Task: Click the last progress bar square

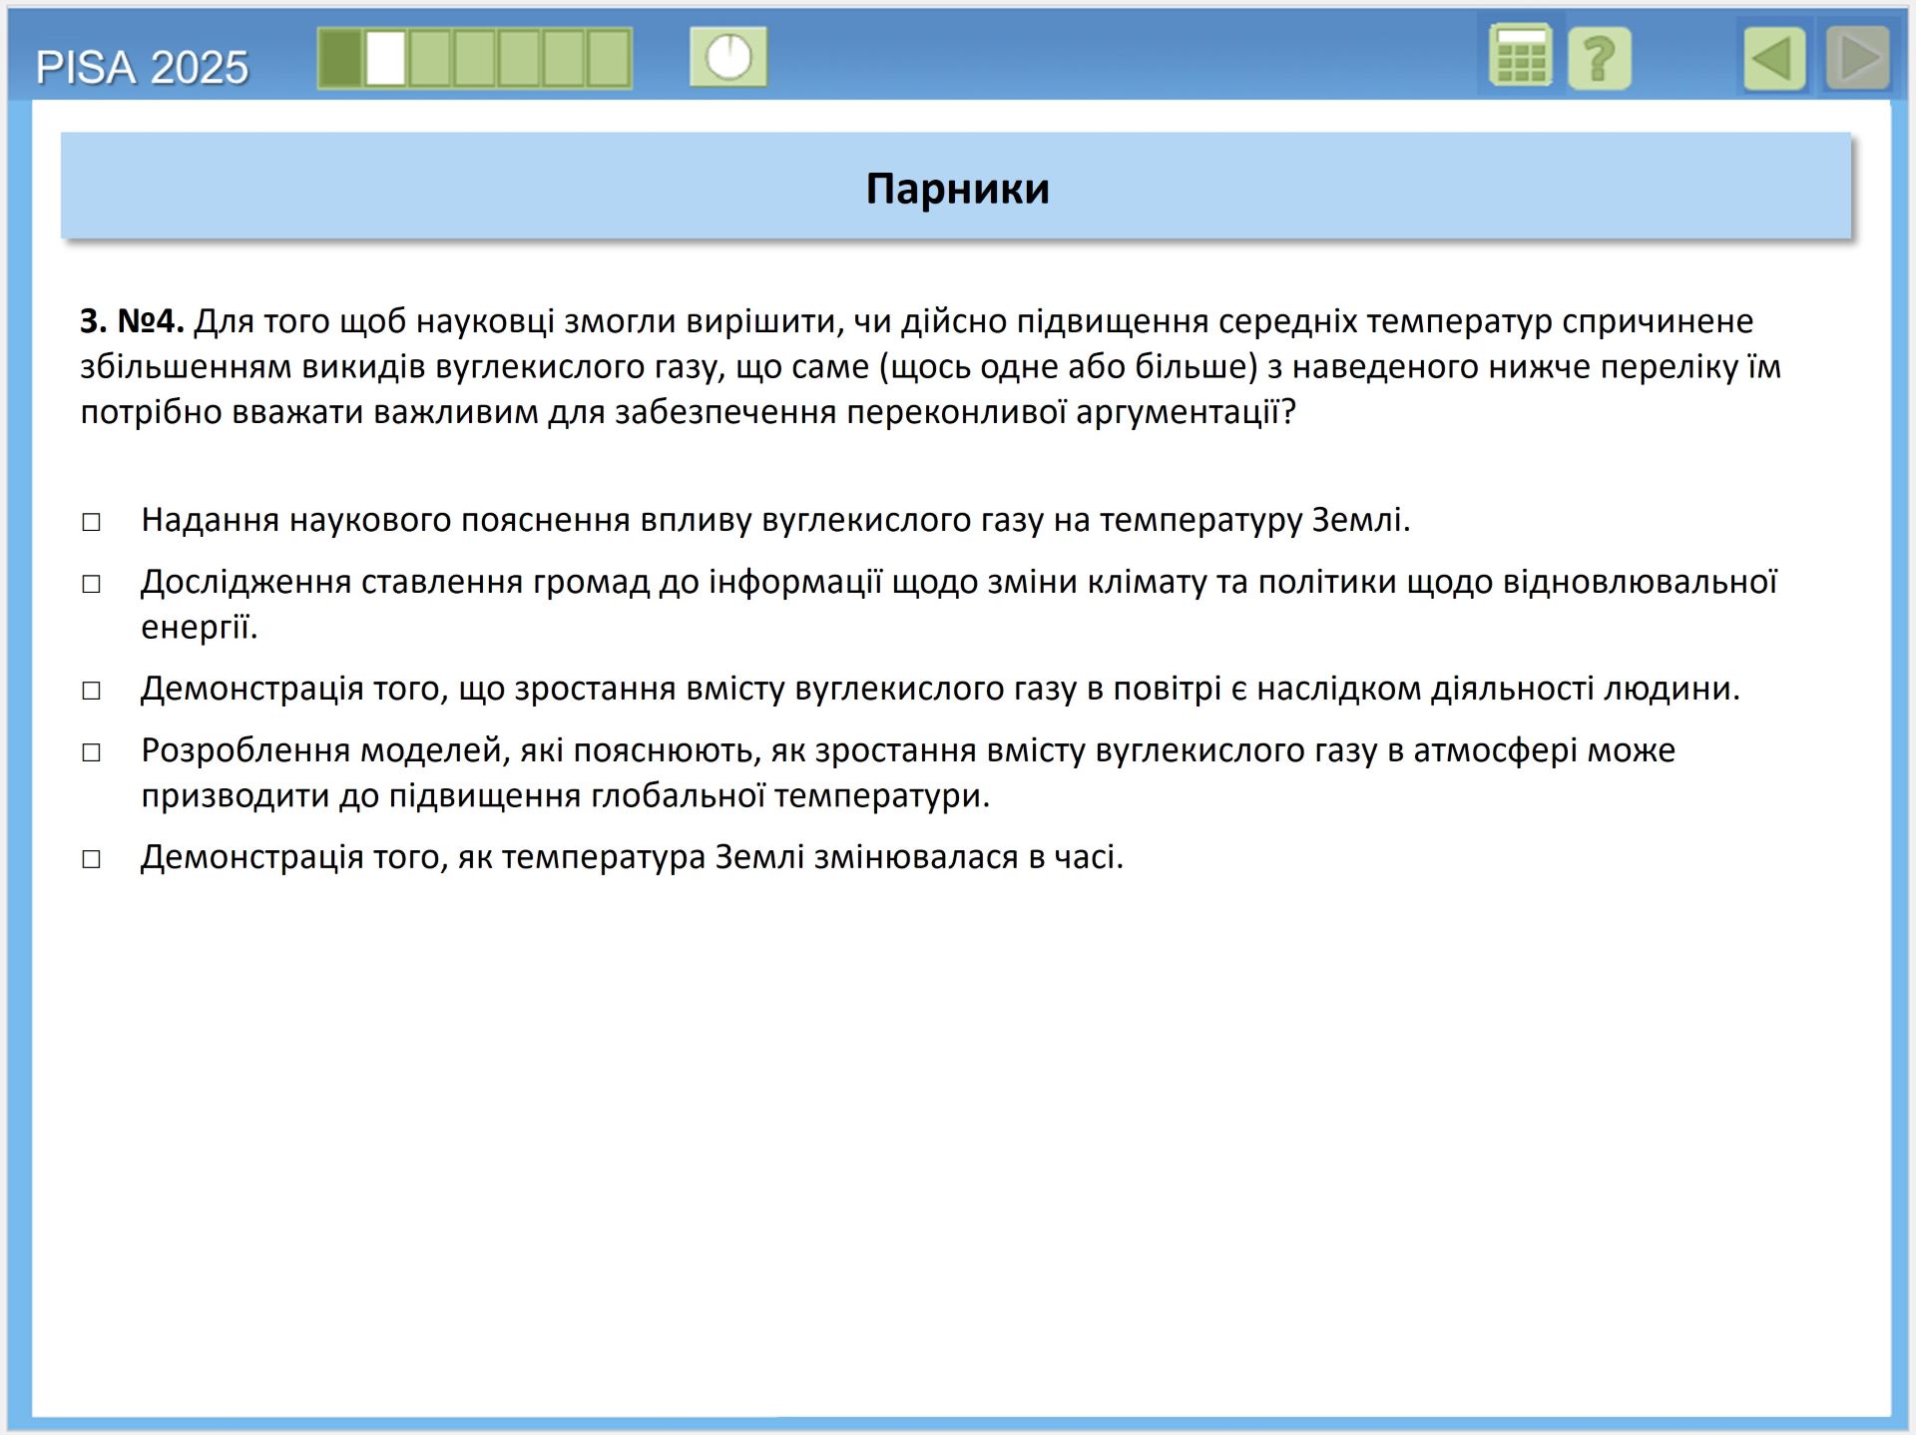Action: tap(609, 58)
